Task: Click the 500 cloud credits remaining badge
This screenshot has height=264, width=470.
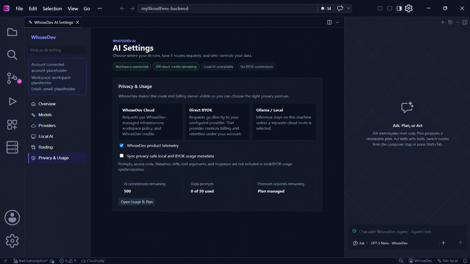Action: (x=176, y=67)
